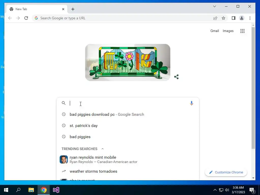Open the Windows Start menu
This screenshot has height=195, width=260.
click(x=6, y=190)
